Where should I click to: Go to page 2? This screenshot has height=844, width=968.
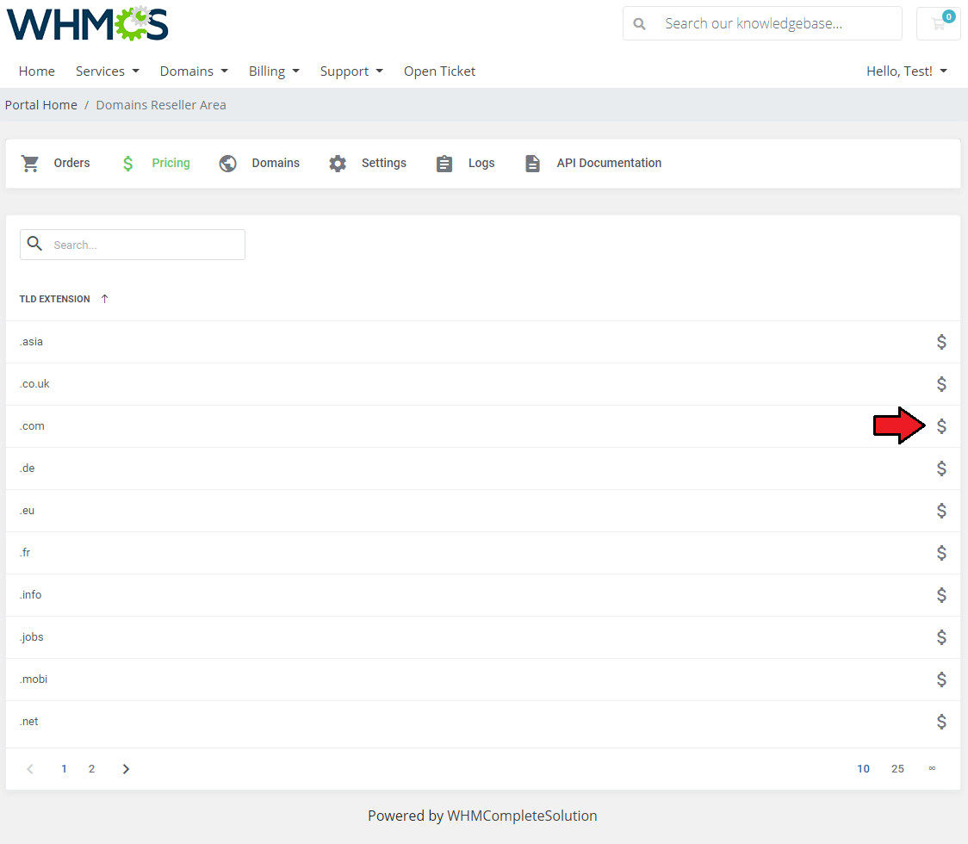(x=91, y=769)
